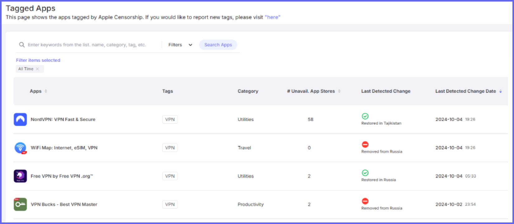Click the red removed icon for WiFi Map
The image size is (514, 224).
(x=365, y=144)
